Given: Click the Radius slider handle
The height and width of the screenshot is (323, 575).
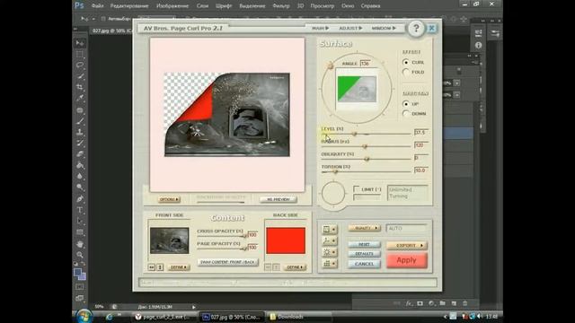Looking at the screenshot, I should coord(364,146).
